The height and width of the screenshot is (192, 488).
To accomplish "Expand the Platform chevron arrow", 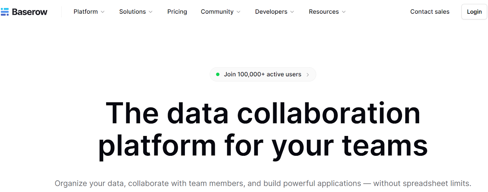I will (103, 12).
